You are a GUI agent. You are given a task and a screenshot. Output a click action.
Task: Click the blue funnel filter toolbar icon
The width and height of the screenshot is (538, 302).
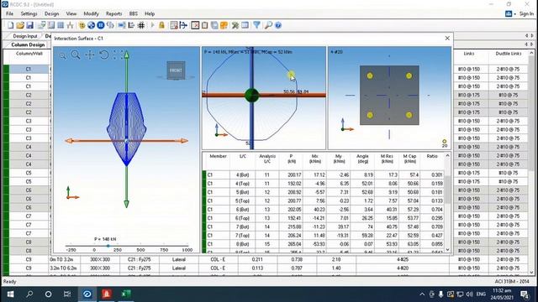(x=256, y=25)
